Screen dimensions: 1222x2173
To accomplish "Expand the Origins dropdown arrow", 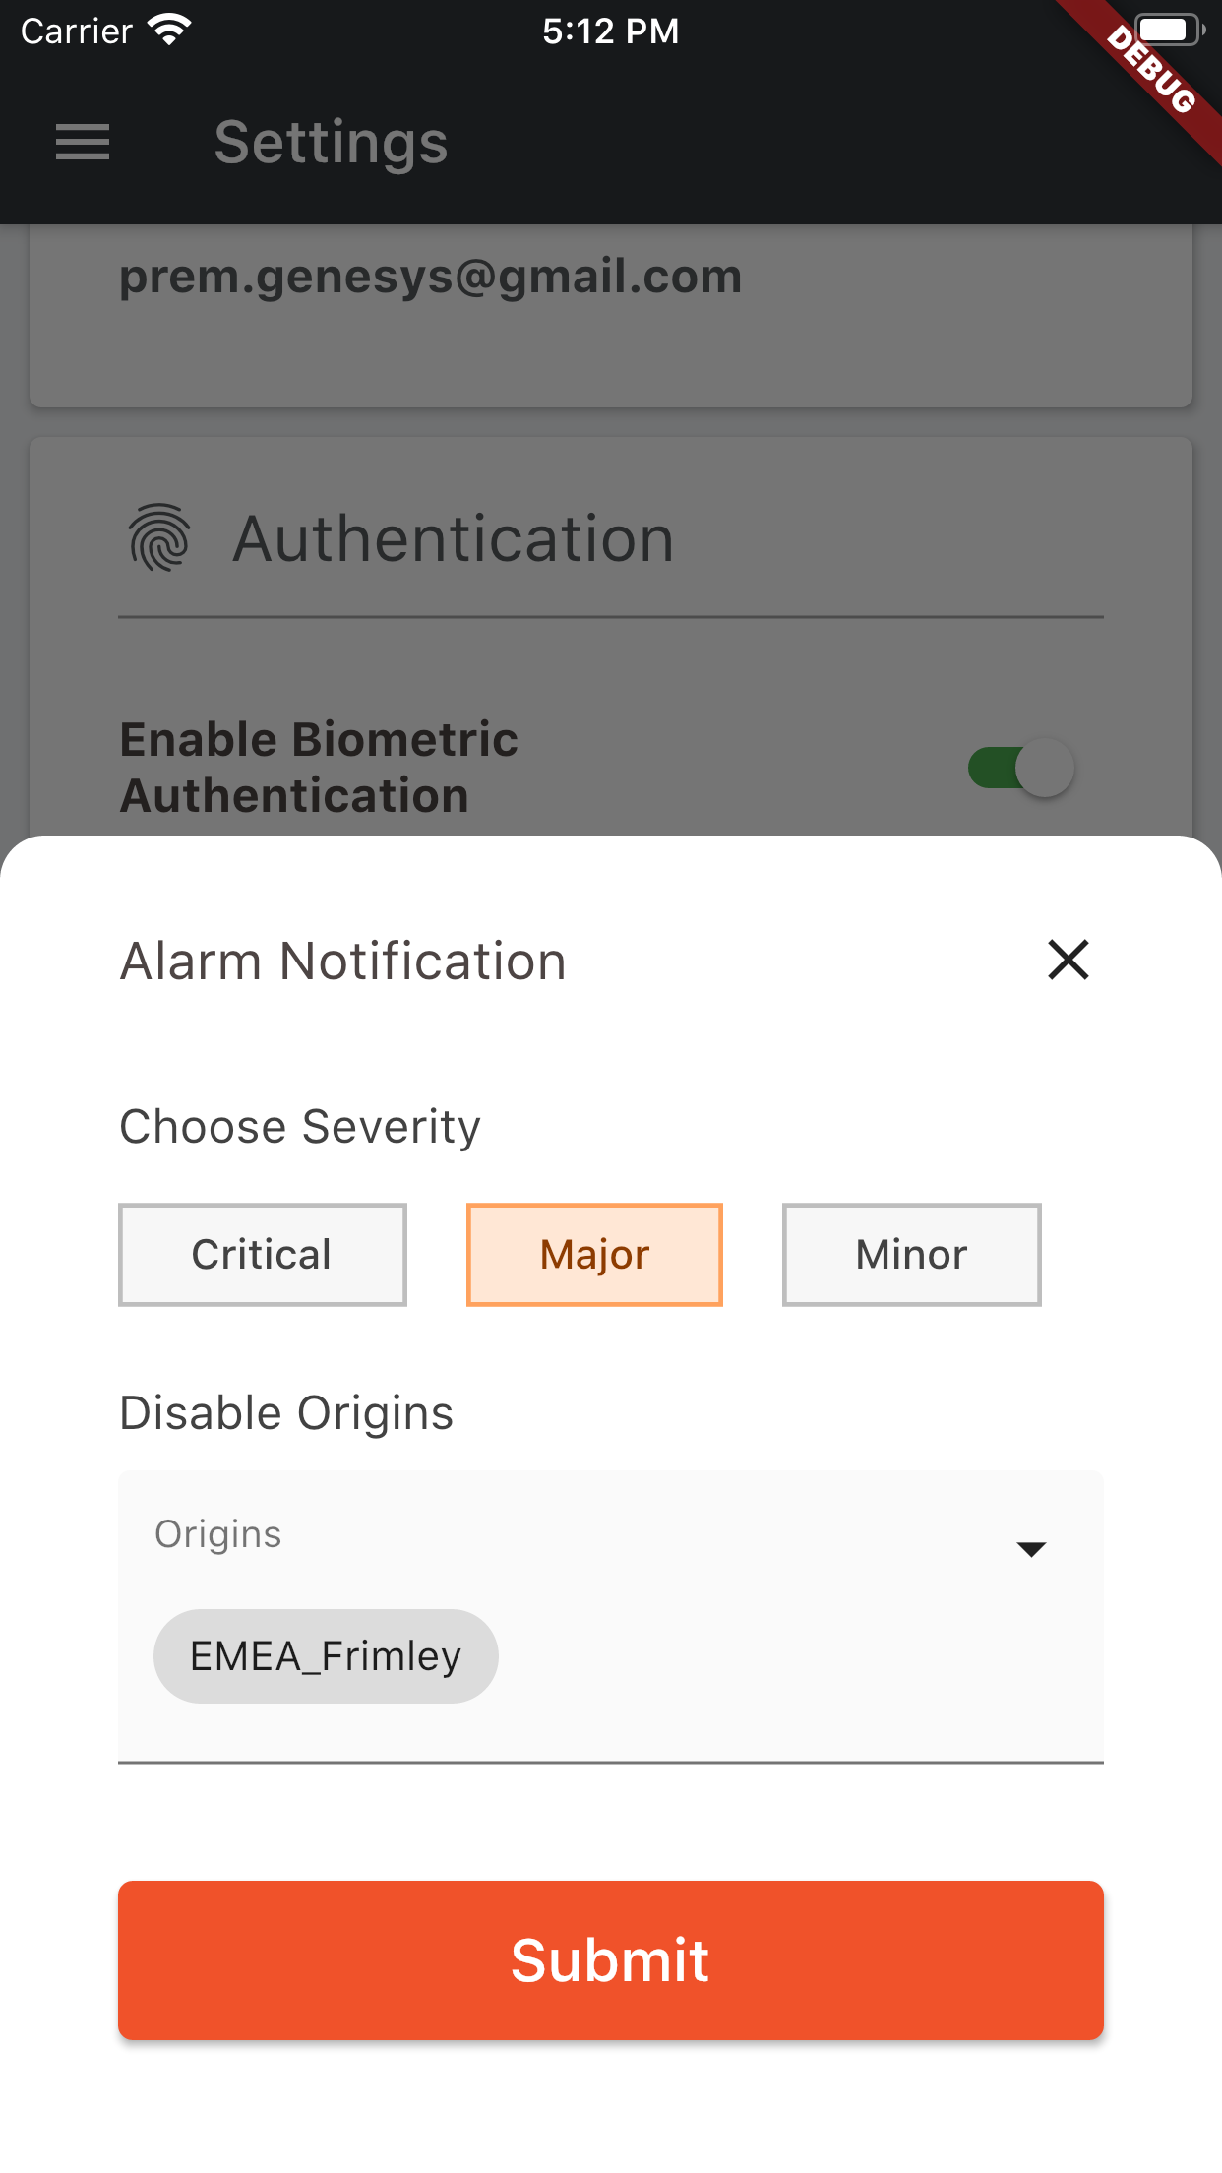I will 1030,1549.
